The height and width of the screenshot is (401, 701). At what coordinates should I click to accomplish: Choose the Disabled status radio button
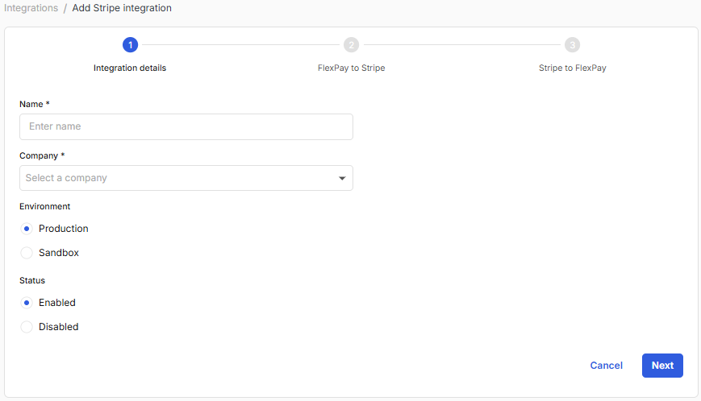point(27,327)
